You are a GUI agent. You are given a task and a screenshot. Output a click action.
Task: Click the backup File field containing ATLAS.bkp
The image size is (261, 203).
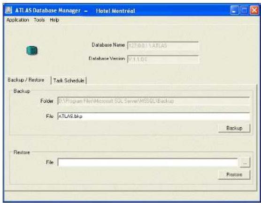(x=154, y=116)
